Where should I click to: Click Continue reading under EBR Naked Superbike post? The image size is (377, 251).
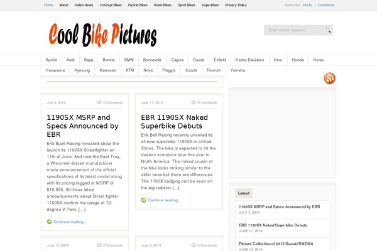pos(164,200)
